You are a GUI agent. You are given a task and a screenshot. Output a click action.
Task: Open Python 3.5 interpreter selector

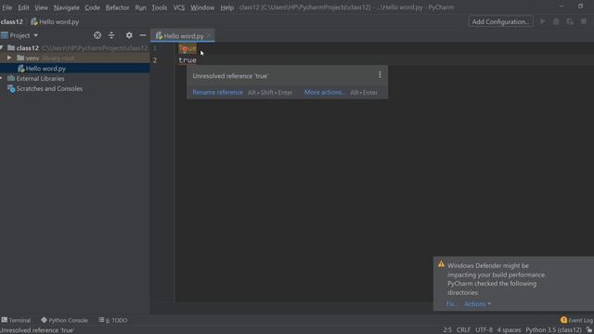(553, 330)
